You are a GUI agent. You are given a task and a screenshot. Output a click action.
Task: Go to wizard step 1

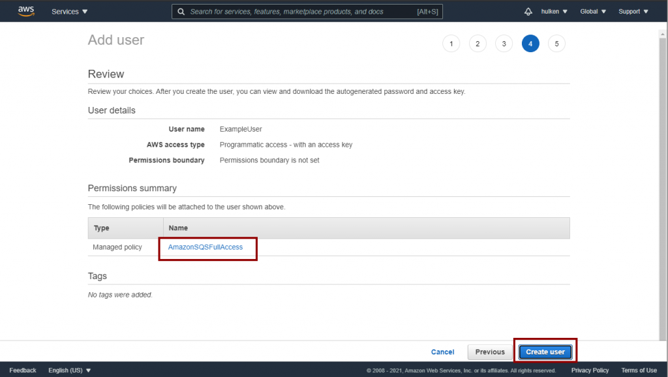(x=451, y=44)
